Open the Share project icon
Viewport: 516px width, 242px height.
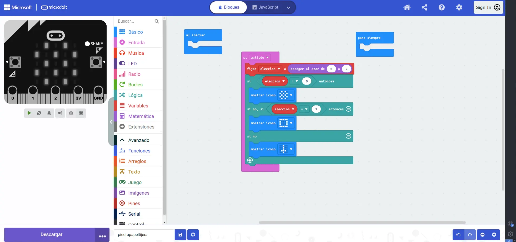click(424, 7)
